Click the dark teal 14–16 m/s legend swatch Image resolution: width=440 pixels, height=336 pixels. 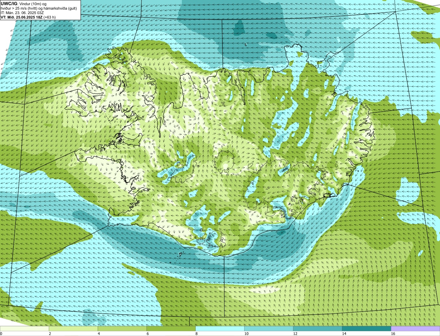click(x=367, y=328)
